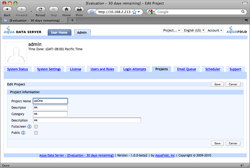The width and height of the screenshot is (250, 168).
Task: Click the Google search magnifier icon
Action: (x=243, y=12)
